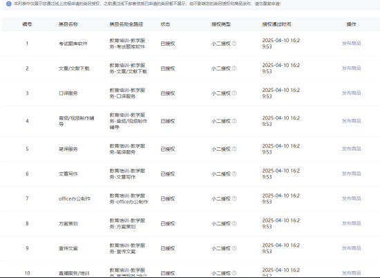Open 发布商品 link for 口译服务
The width and height of the screenshot is (380, 278).
click(351, 93)
